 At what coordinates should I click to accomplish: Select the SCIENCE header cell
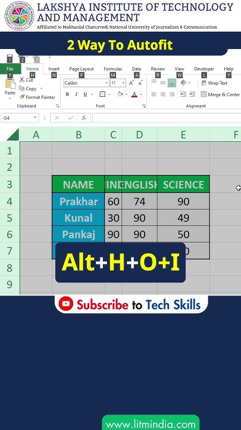pyautogui.click(x=183, y=185)
